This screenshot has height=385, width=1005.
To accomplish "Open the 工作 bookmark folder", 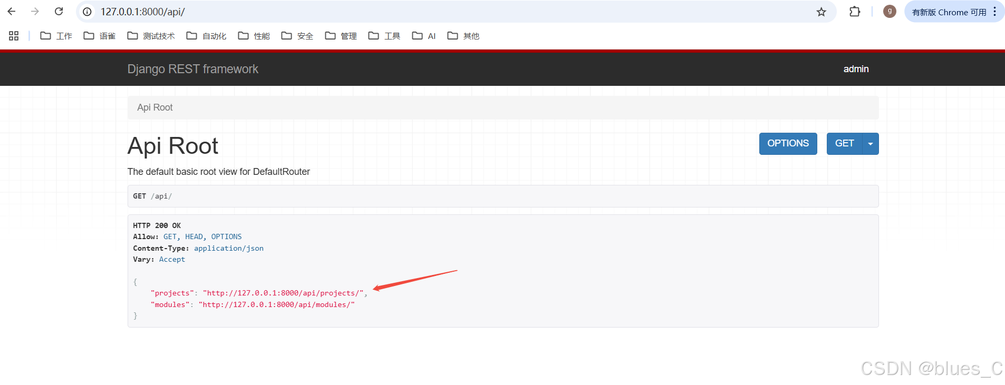I will pyautogui.click(x=56, y=36).
